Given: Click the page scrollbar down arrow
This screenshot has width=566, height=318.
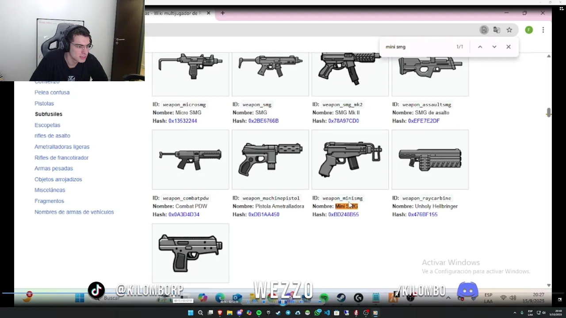Looking at the screenshot, I should pos(549,285).
